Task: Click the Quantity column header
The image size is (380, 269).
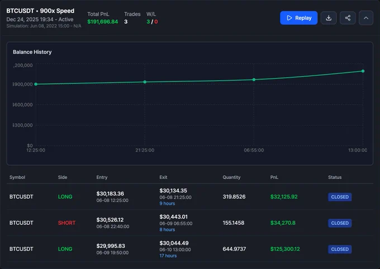Action: [x=231, y=177]
